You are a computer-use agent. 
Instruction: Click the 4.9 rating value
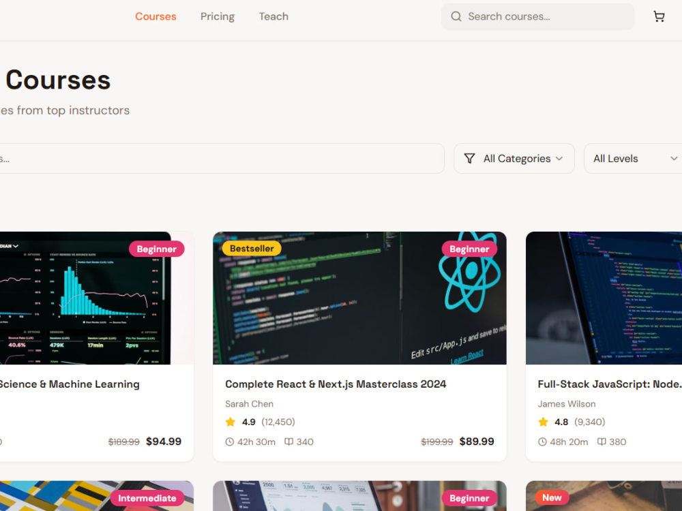(x=249, y=422)
